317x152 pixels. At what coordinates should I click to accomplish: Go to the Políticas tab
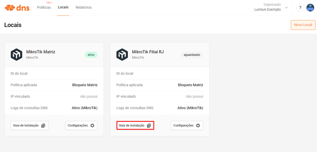tap(44, 7)
